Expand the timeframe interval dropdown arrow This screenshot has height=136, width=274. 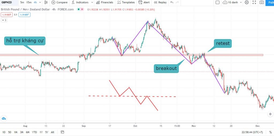click(x=40, y=2)
